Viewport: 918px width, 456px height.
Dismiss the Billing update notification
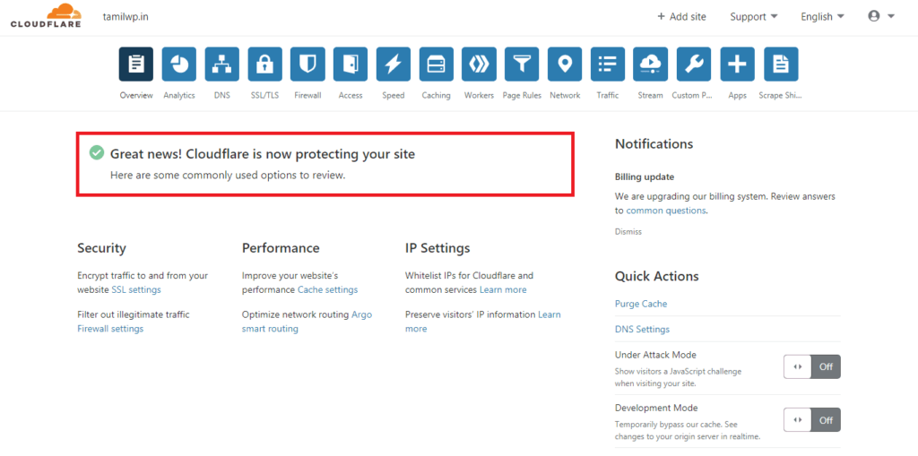pyautogui.click(x=628, y=232)
